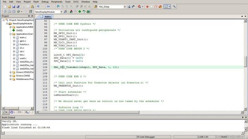
Task: Create a new file with the toolbar icon
Action: tap(5, 7)
